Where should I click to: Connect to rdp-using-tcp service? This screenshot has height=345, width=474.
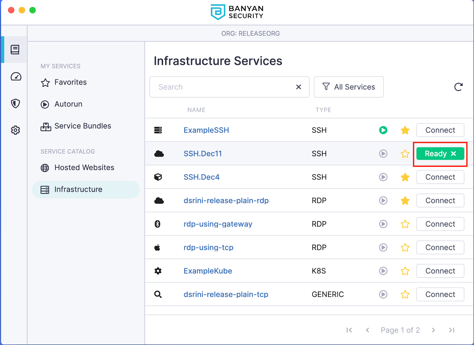(x=440, y=247)
